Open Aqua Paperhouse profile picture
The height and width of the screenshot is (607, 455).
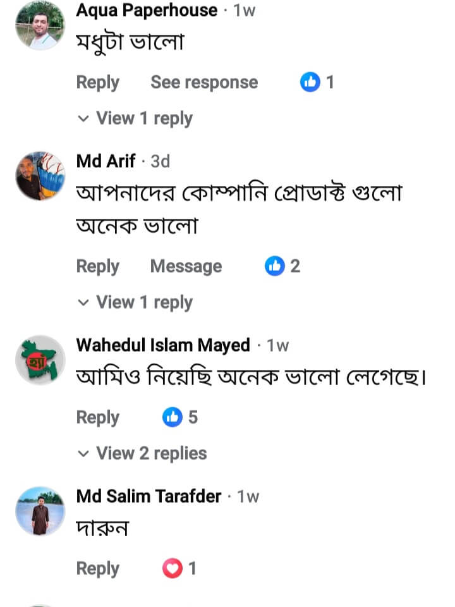[40, 25]
